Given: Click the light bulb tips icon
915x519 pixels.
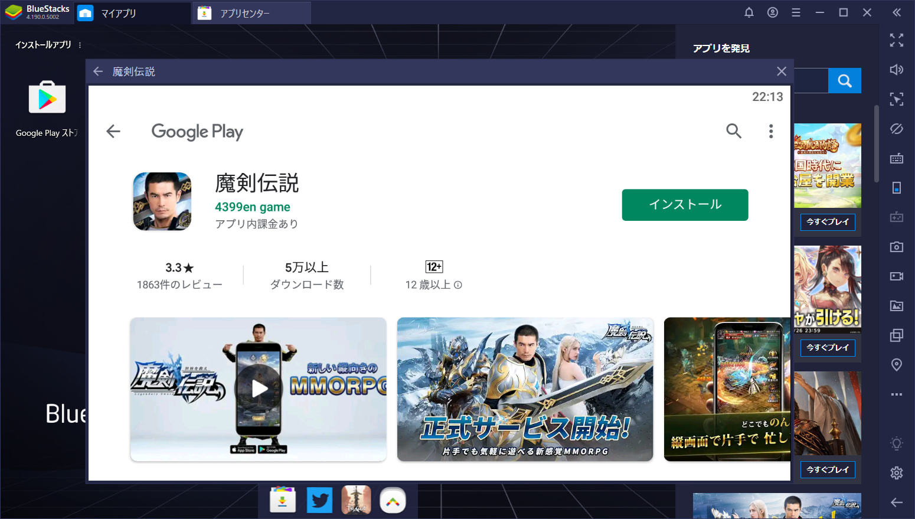Looking at the screenshot, I should (896, 443).
